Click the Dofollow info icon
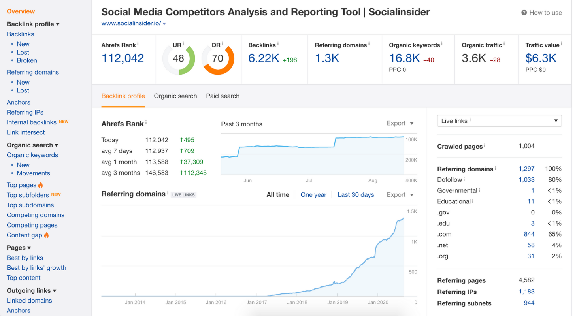 coord(464,179)
